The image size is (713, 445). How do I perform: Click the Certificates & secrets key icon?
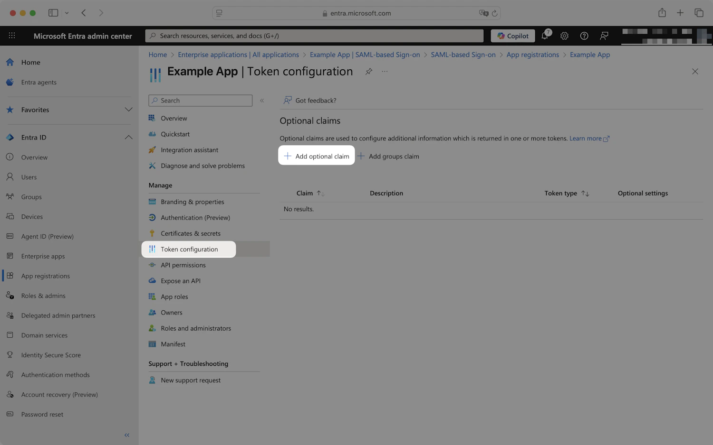tap(152, 233)
